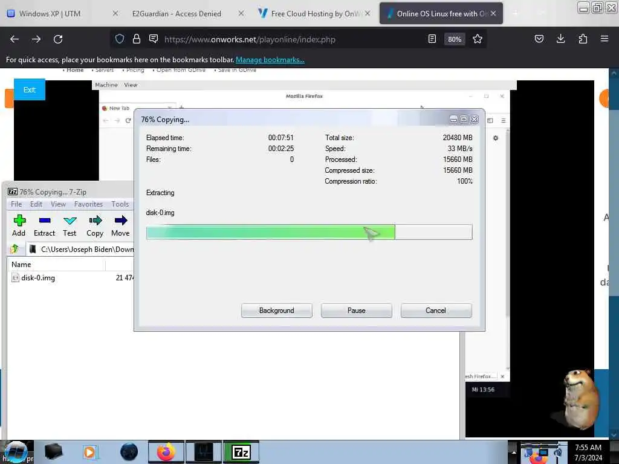Click the inner Firefox settings gear
Image resolution: width=619 pixels, height=464 pixels.
click(496, 138)
